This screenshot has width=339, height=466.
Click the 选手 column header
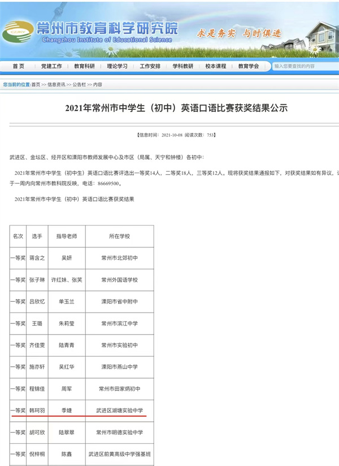(x=37, y=236)
